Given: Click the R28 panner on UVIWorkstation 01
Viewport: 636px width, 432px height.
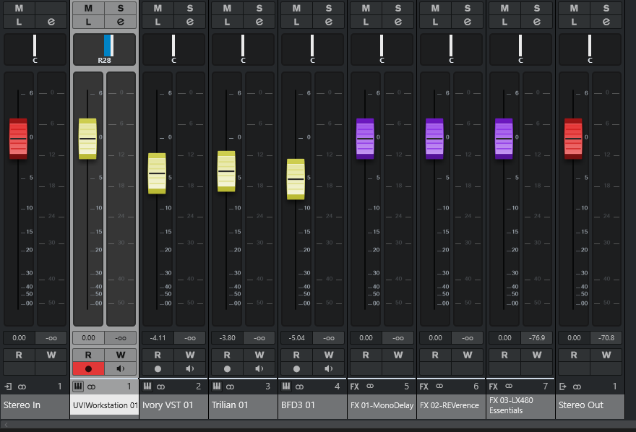Looking at the screenshot, I should (104, 49).
